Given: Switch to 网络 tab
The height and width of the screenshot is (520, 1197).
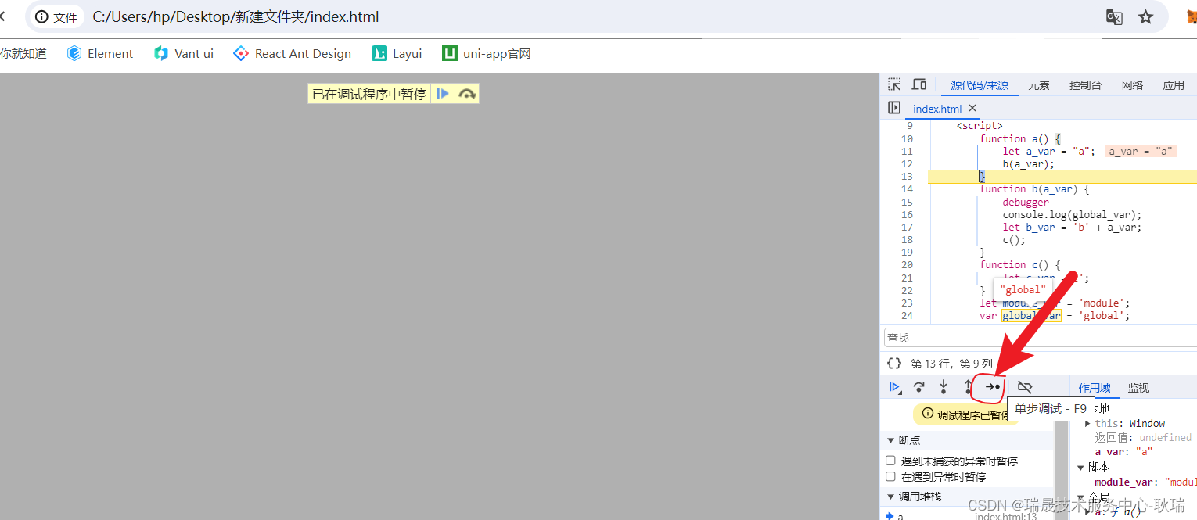Looking at the screenshot, I should click(1132, 85).
